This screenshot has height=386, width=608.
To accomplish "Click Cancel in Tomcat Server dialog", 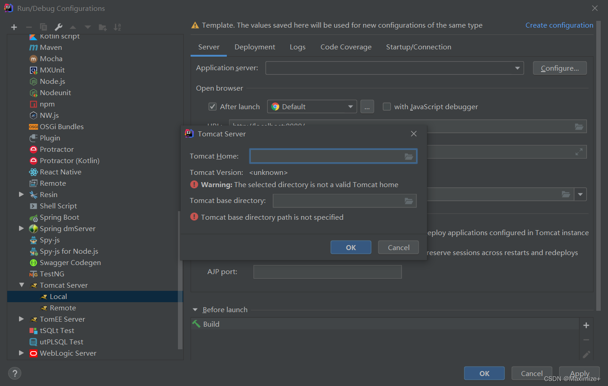I will 398,247.
